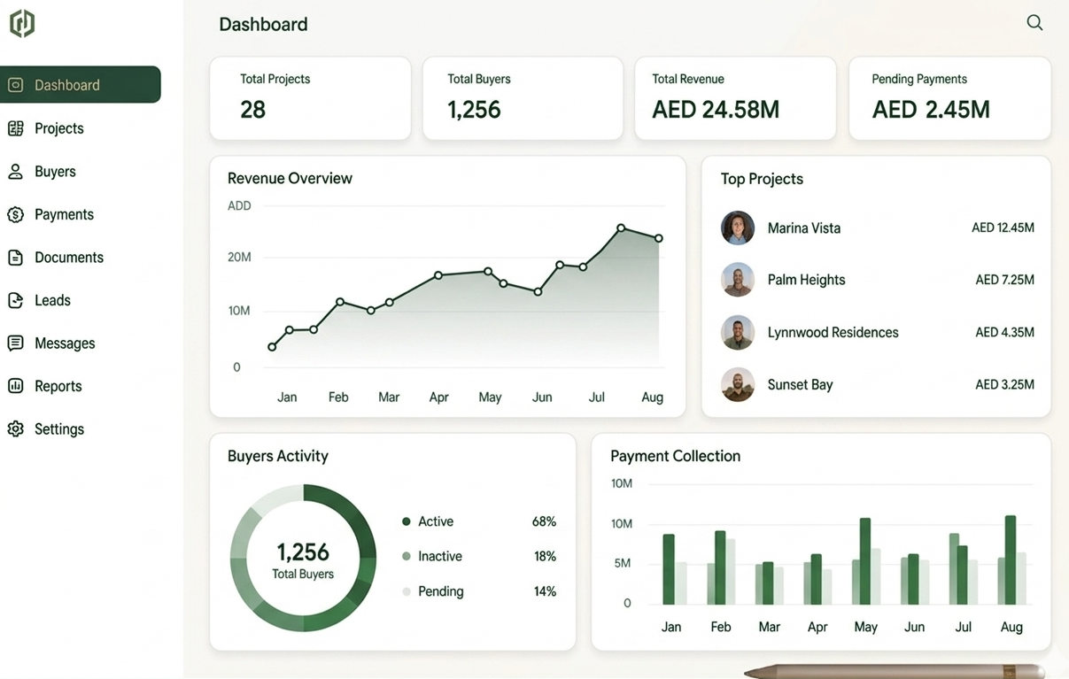Click the Active legend label
The height and width of the screenshot is (679, 1069).
436,521
